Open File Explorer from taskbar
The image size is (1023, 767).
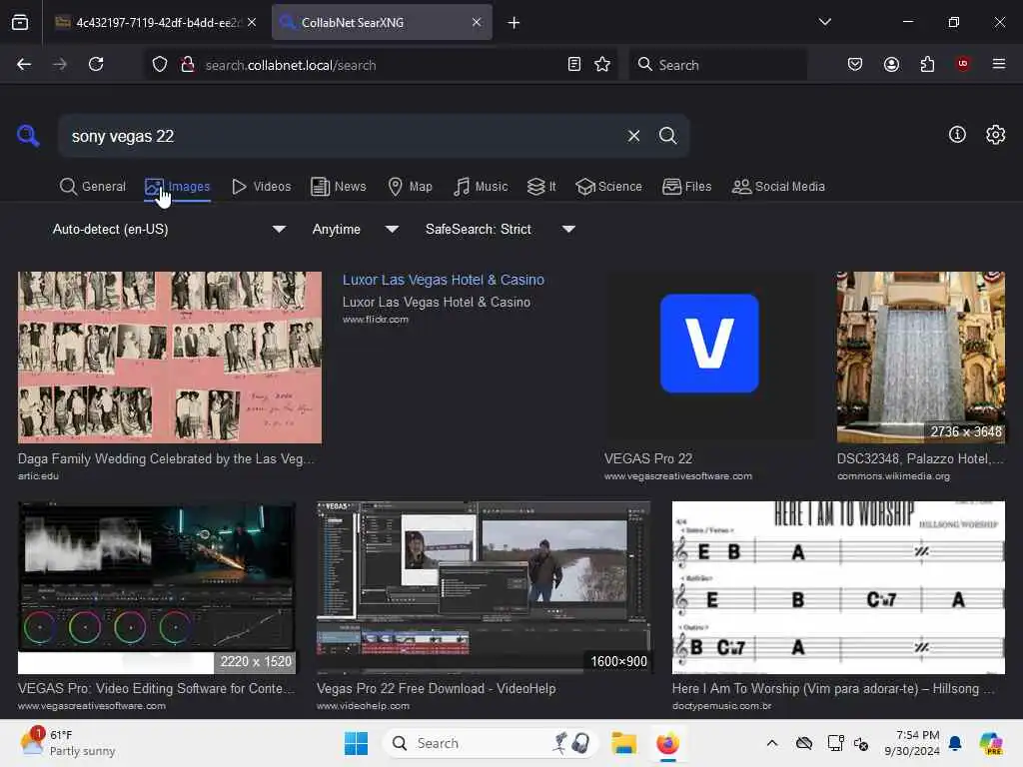tap(623, 743)
